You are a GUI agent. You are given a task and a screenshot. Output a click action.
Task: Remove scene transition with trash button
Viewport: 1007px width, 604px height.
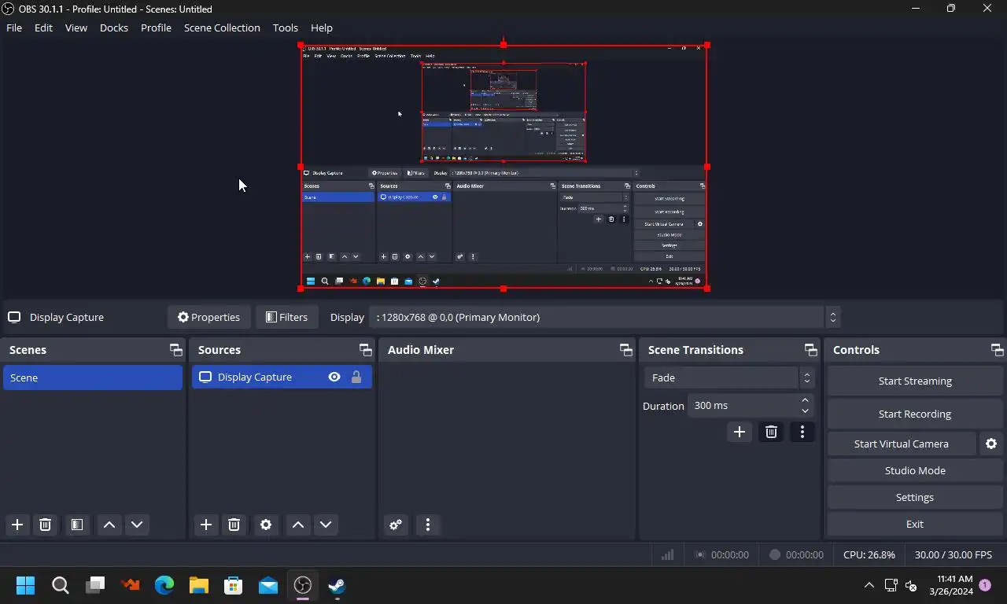point(771,432)
